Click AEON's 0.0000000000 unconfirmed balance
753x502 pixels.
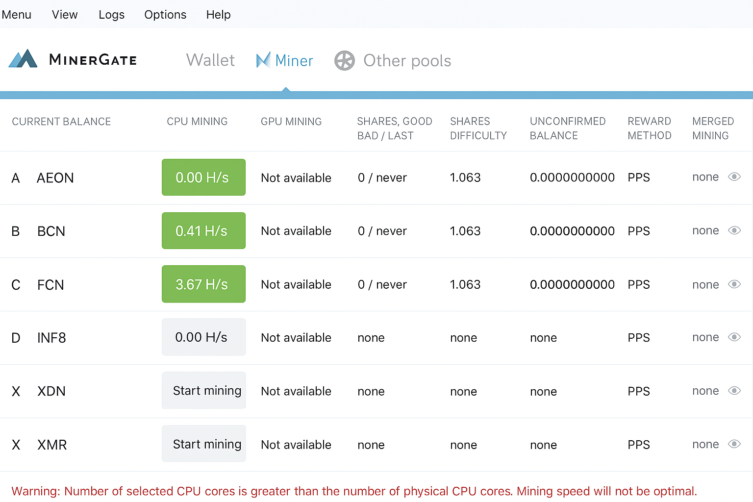point(572,177)
